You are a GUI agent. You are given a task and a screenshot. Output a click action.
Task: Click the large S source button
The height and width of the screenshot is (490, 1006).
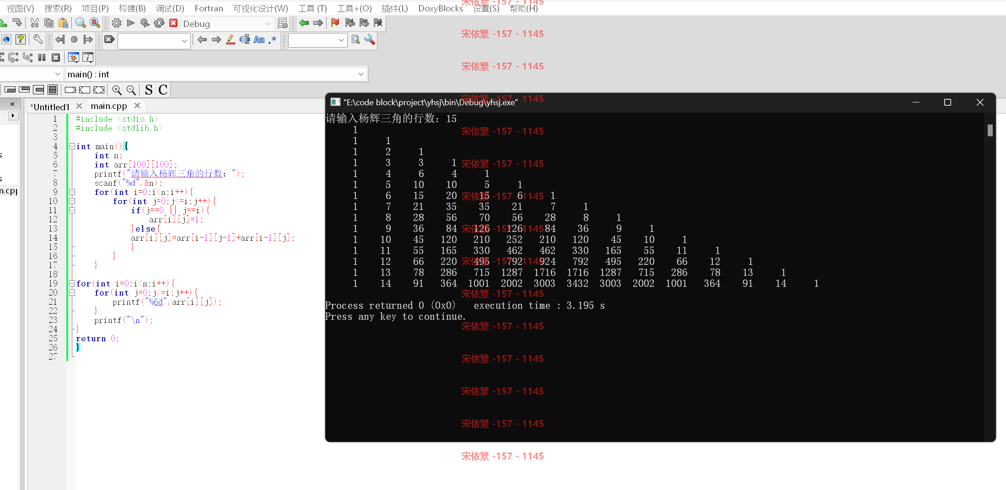point(149,90)
